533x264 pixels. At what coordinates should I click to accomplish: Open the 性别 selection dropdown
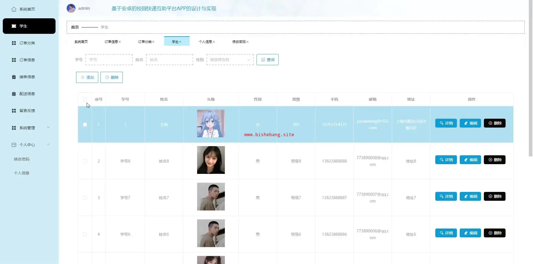click(x=230, y=60)
